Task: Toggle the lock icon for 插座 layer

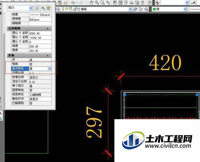Action: coord(75,9)
